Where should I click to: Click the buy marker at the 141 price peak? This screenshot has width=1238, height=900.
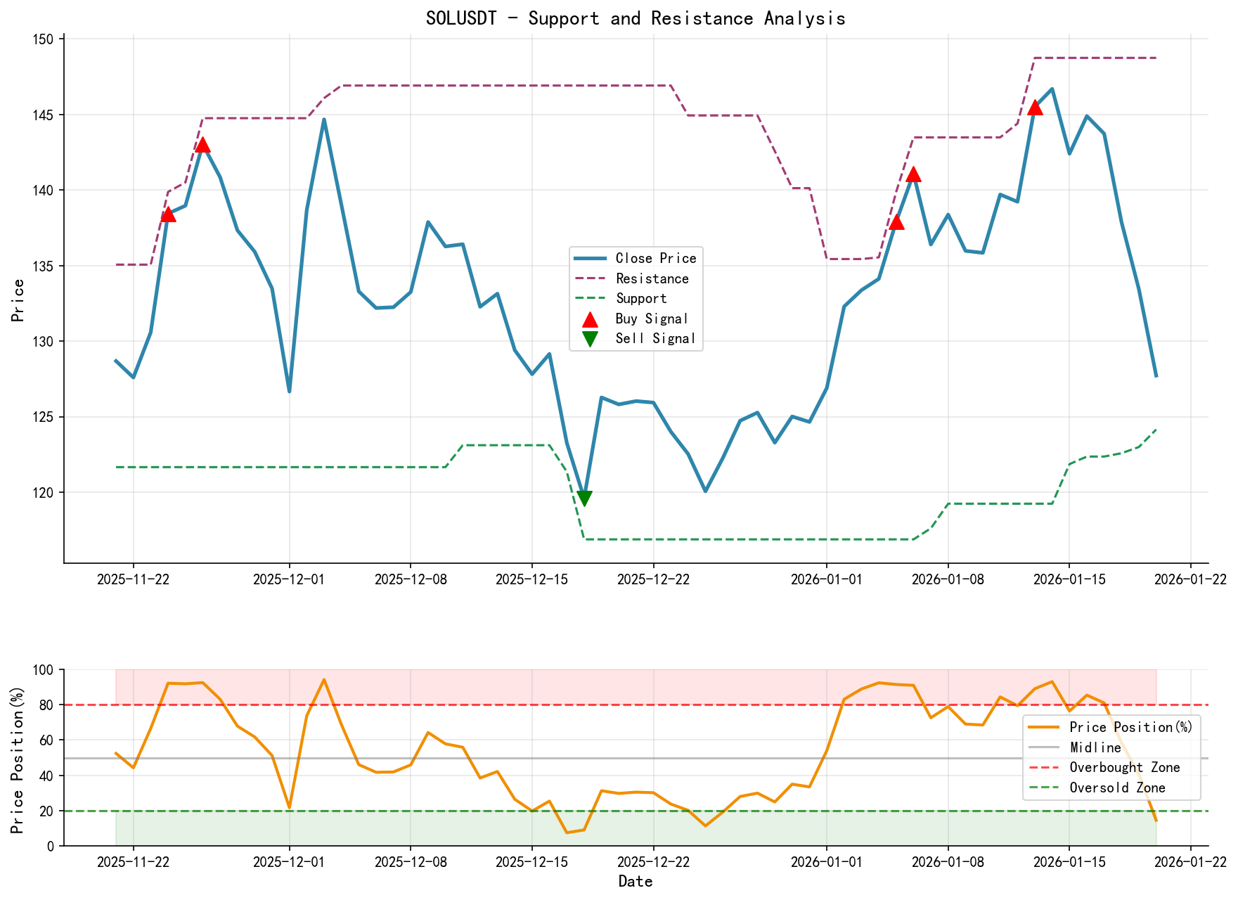click(x=914, y=174)
